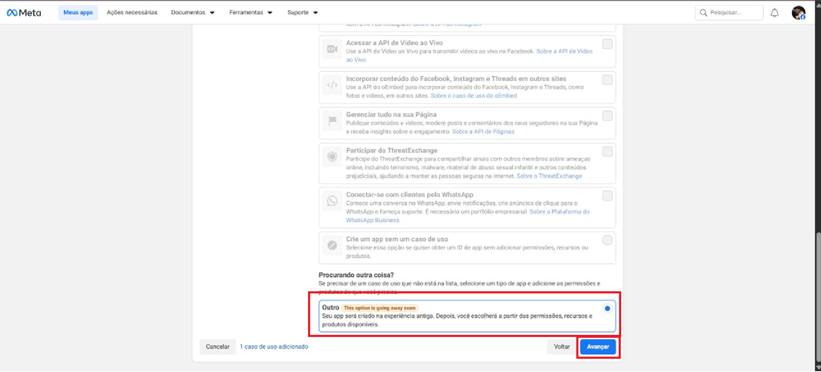Screen dimensions: 821x372
Task: Go to Meus apps tab
Action: click(x=78, y=13)
